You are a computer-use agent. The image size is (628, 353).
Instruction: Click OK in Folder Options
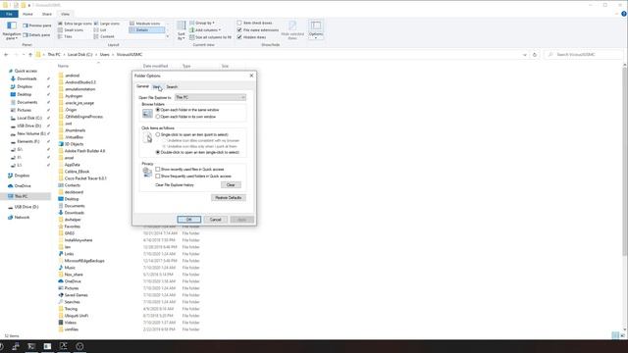coord(189,220)
